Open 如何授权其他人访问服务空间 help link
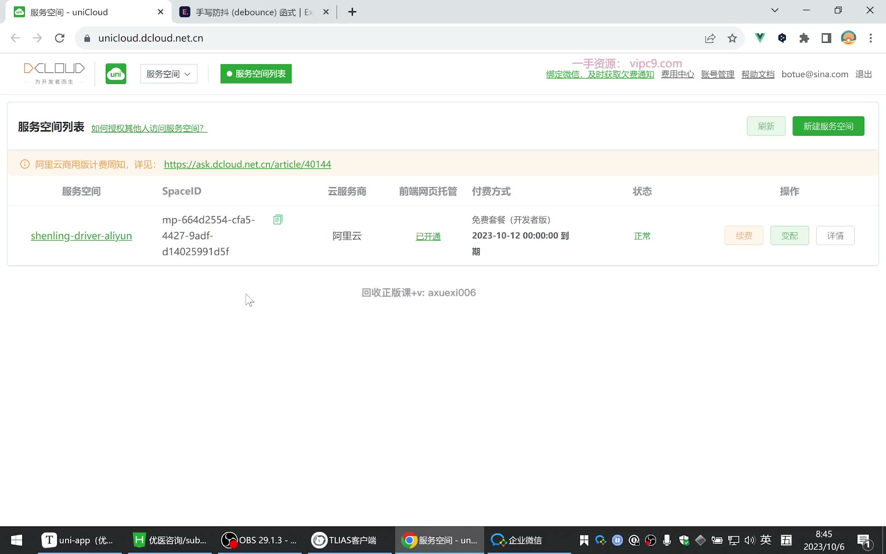 point(149,128)
